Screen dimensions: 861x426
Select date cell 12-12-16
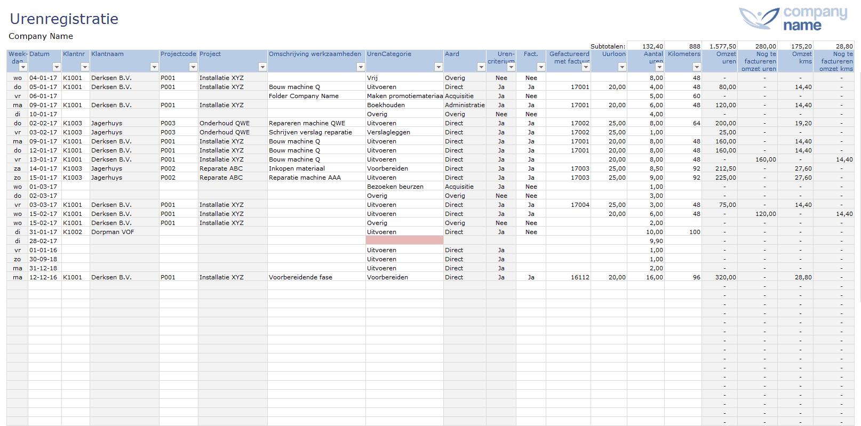[44, 277]
